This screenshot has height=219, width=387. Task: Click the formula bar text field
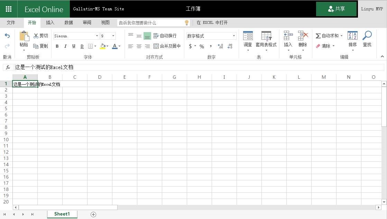(199, 67)
